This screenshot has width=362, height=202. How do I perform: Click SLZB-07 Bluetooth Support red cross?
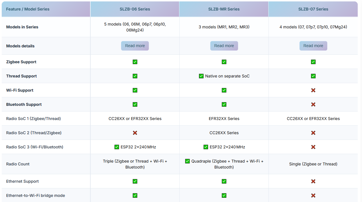tap(313, 104)
